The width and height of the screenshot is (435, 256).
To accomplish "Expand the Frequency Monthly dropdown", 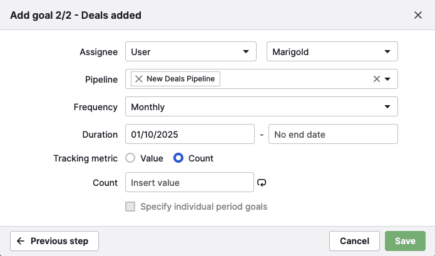I will (261, 107).
